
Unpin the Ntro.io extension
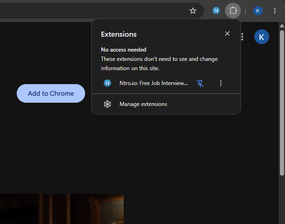(x=200, y=83)
